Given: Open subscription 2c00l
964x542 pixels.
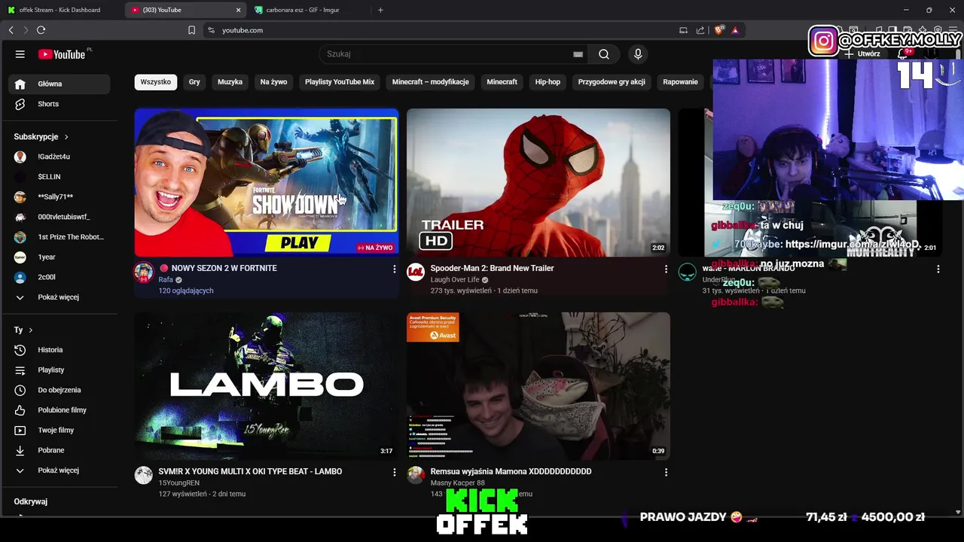Looking at the screenshot, I should tap(59, 277).
